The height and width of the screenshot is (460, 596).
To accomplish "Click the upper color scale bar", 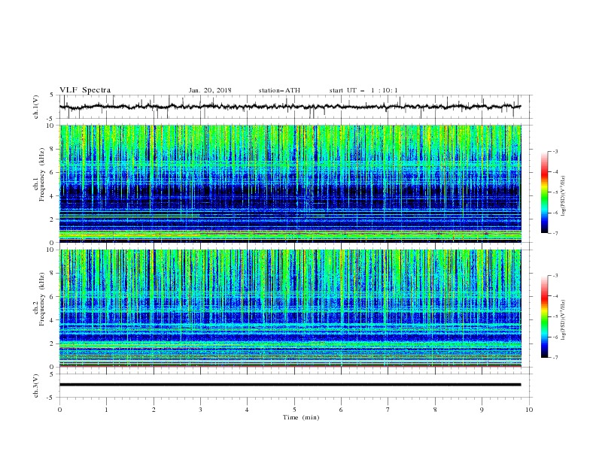I will [x=545, y=192].
